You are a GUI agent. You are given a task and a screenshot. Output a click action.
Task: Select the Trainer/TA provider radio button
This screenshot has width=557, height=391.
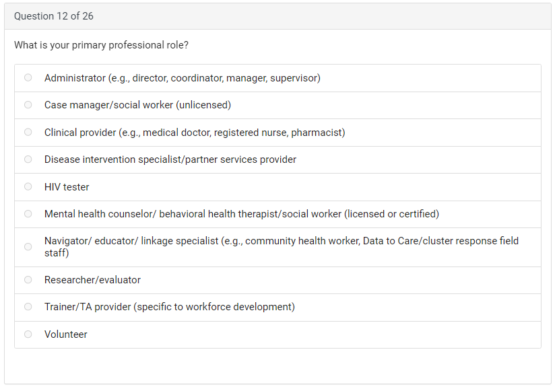(28, 307)
